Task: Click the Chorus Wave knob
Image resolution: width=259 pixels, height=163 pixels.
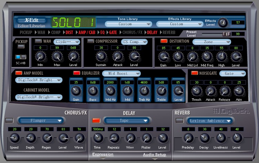Action: click(79, 138)
